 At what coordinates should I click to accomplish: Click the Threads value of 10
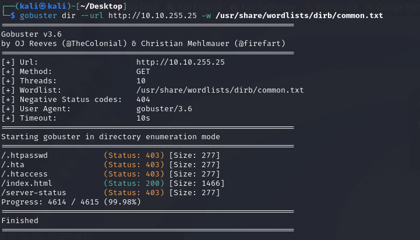tap(141, 80)
